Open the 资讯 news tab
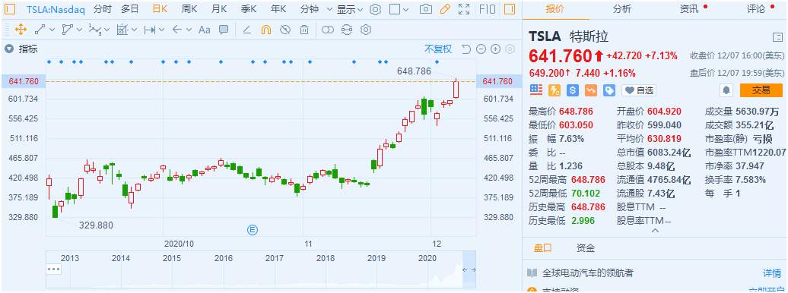Screen dimensions: 788x293 pos(689,9)
